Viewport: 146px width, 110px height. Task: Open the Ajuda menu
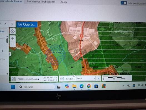coord(64,2)
